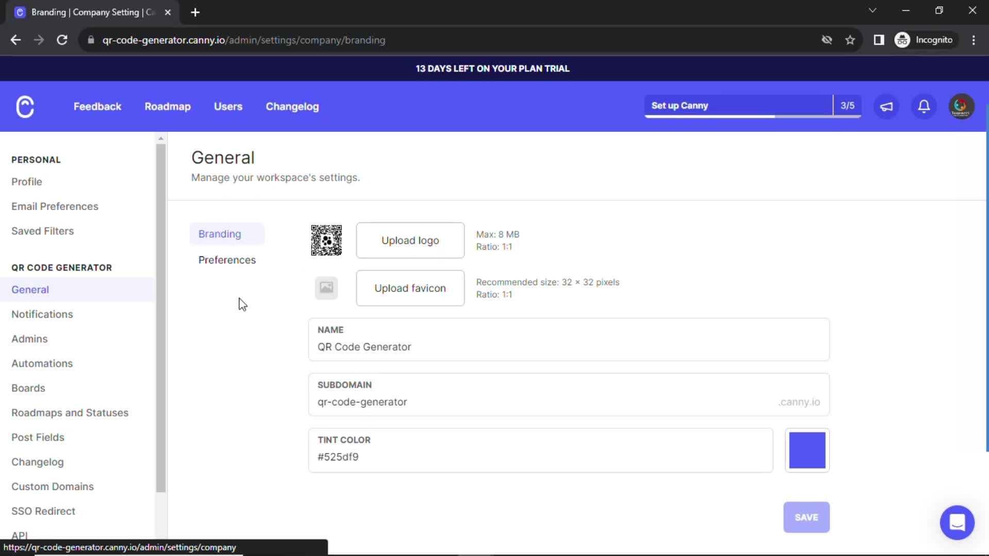This screenshot has height=556, width=989.
Task: Click the QR code logo thumbnail
Action: pos(327,239)
